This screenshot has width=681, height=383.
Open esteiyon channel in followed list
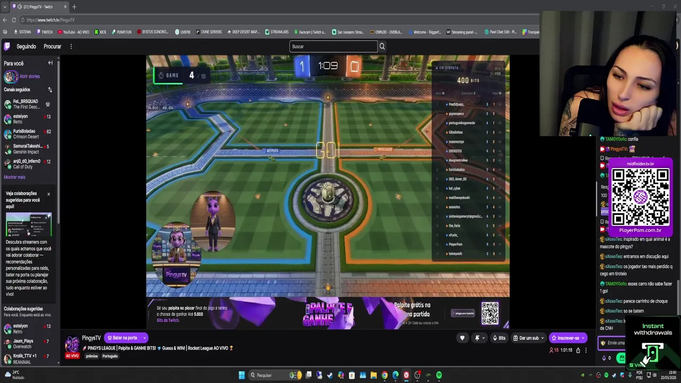click(x=27, y=119)
